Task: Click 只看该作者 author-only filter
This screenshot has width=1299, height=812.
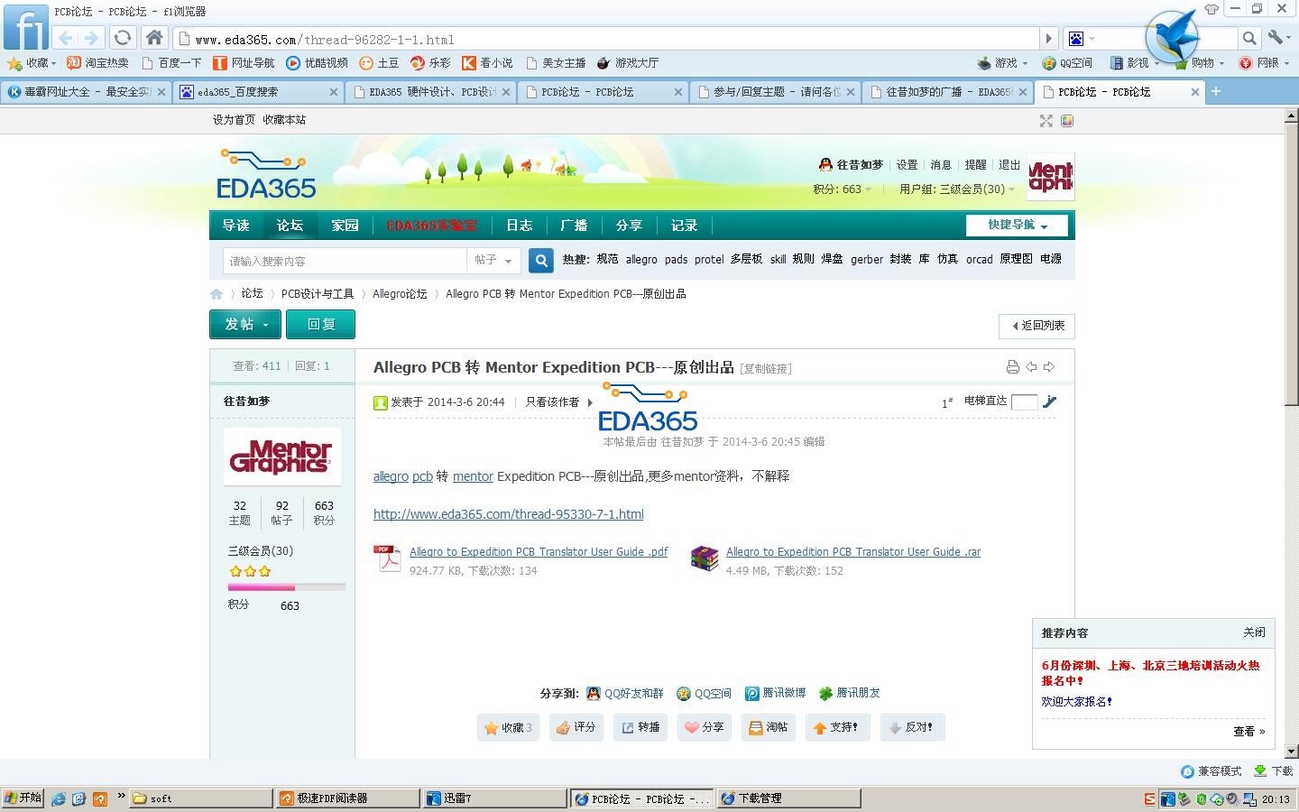Action: [x=552, y=402]
